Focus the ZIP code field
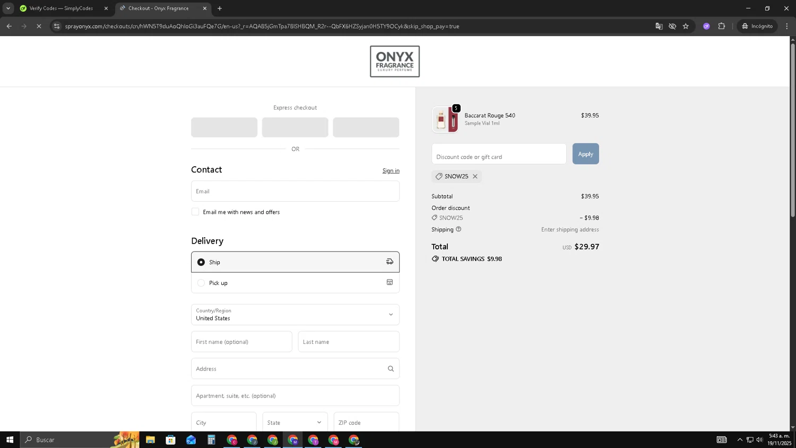Image resolution: width=796 pixels, height=448 pixels. point(366,423)
